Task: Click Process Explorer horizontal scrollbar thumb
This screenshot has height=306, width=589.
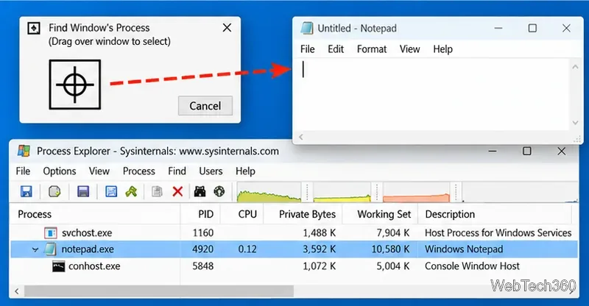Action: point(159,291)
